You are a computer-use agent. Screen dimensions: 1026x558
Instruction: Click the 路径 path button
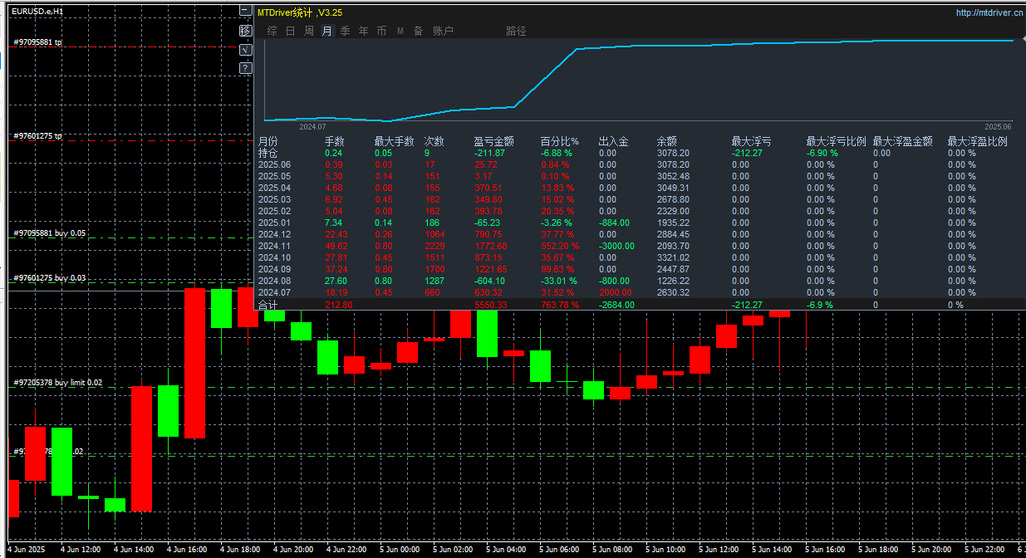click(516, 31)
